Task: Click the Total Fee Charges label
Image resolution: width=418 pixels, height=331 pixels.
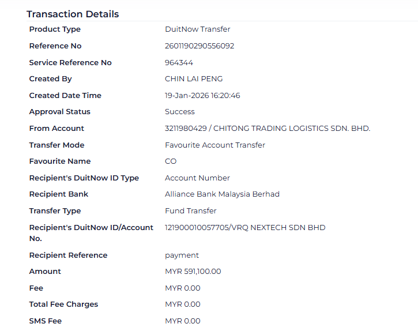Action: click(x=63, y=304)
